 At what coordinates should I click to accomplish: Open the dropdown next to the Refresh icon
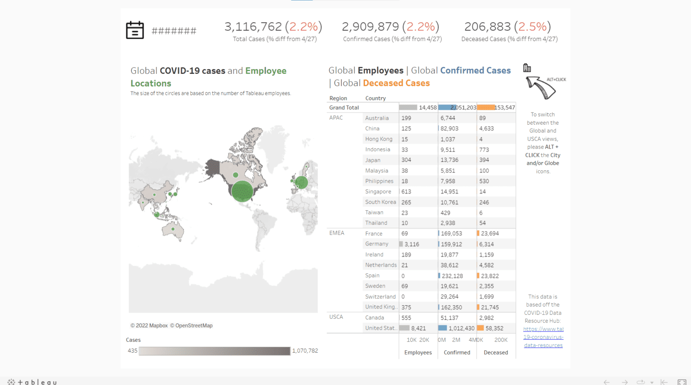[x=651, y=382]
